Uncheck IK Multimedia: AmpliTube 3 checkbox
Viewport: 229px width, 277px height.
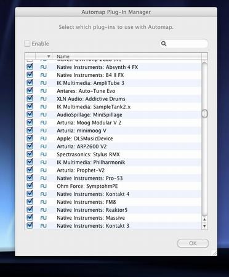30,82
